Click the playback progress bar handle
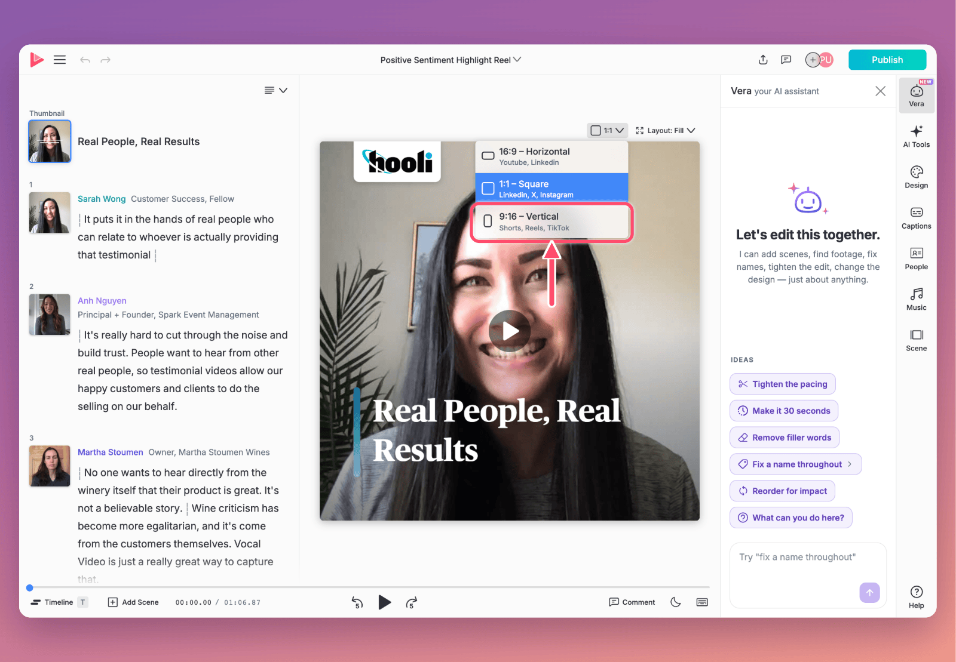Screen dimensions: 956x662 30,588
